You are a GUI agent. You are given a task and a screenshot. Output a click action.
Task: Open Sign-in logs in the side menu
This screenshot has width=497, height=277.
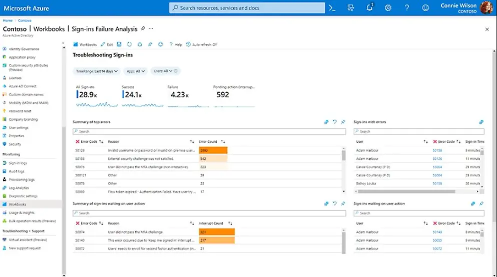tap(18, 163)
